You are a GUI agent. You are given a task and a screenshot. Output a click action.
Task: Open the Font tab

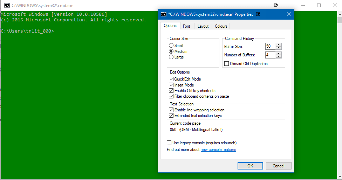point(186,26)
